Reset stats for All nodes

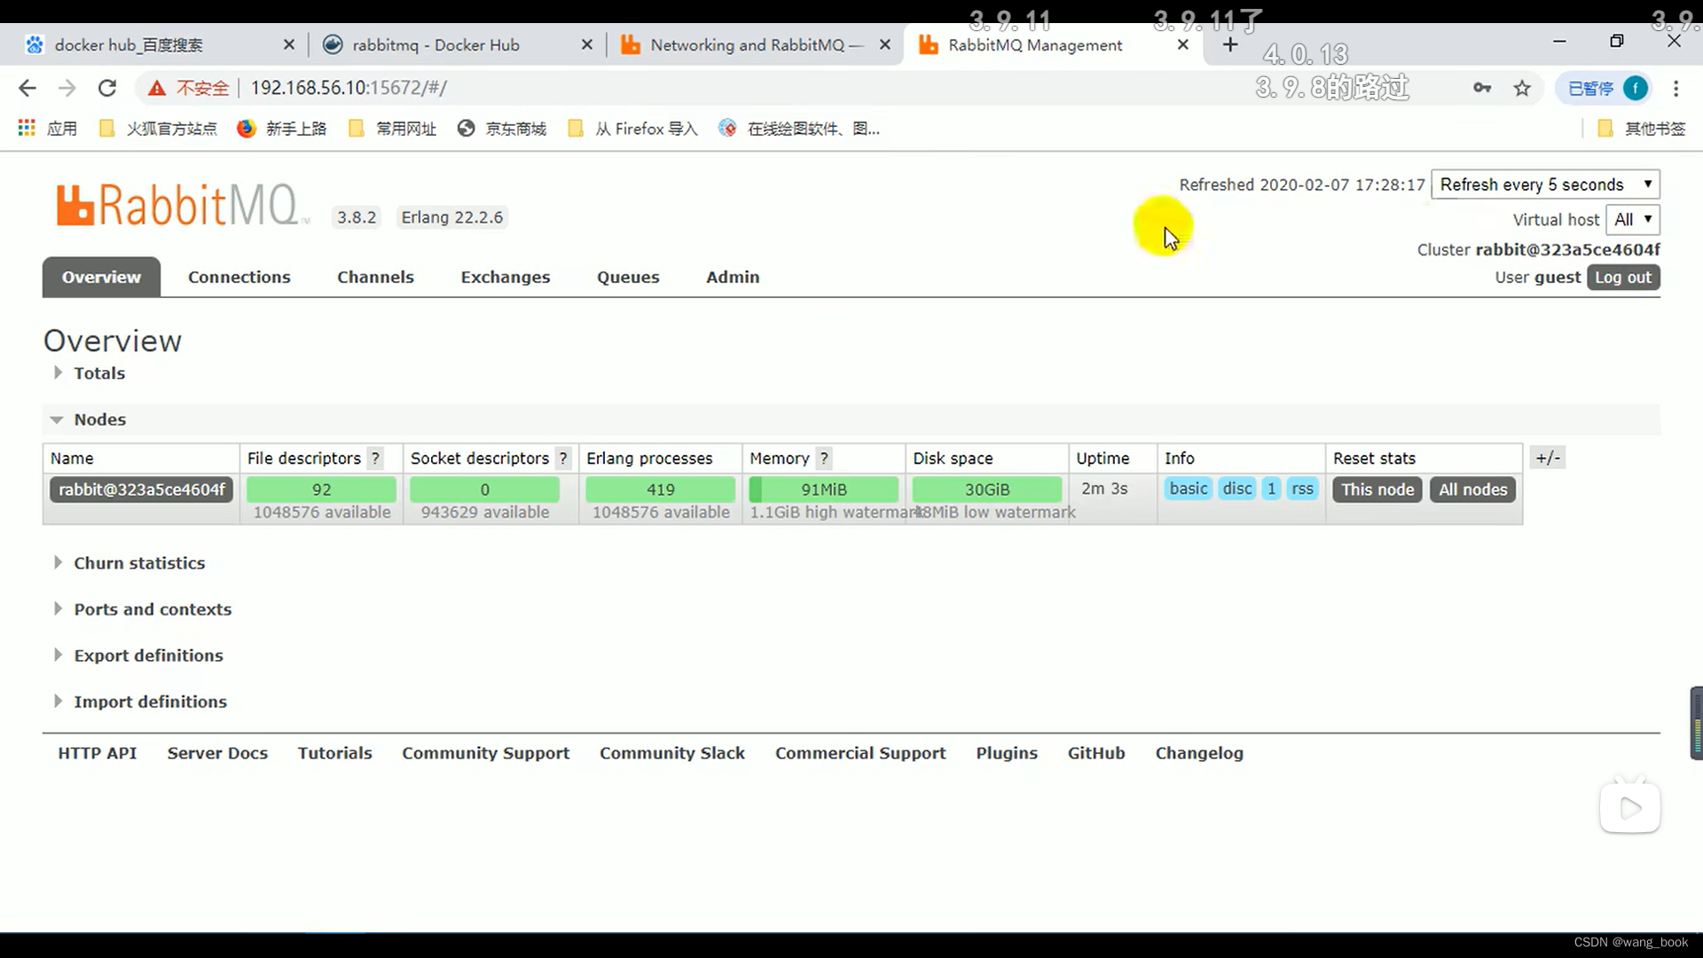[1472, 490]
